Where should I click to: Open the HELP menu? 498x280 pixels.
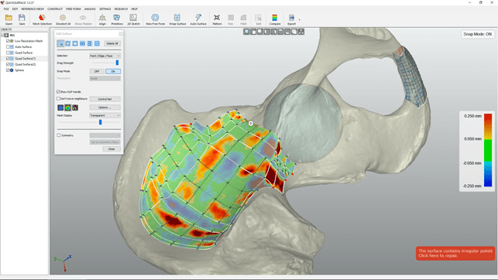point(134,9)
